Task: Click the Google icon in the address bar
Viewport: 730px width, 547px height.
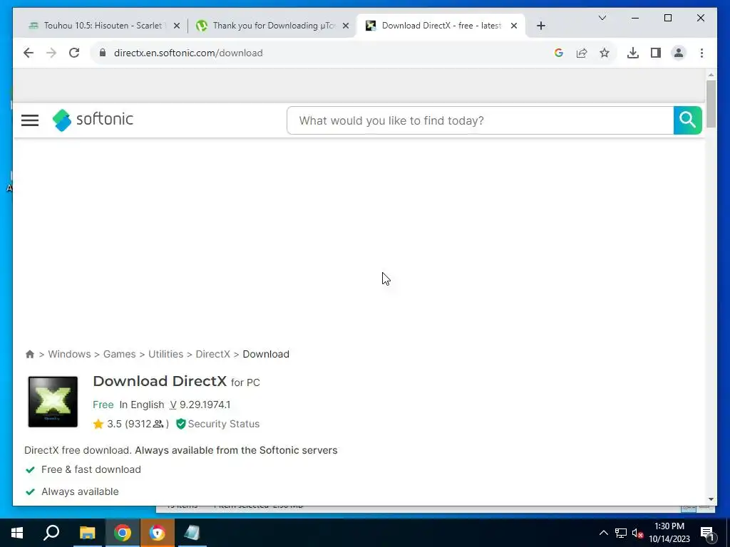Action: [559, 53]
